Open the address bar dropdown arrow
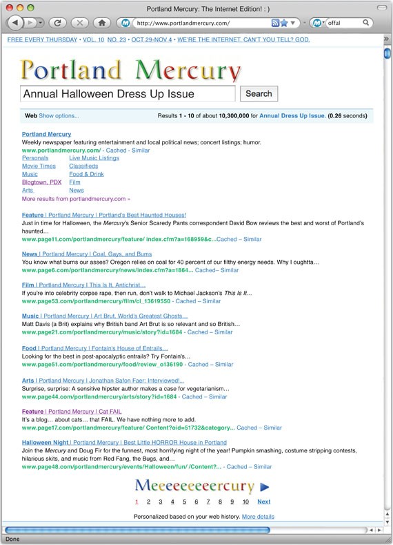Image resolution: width=393 pixels, height=545 pixels. (293, 23)
